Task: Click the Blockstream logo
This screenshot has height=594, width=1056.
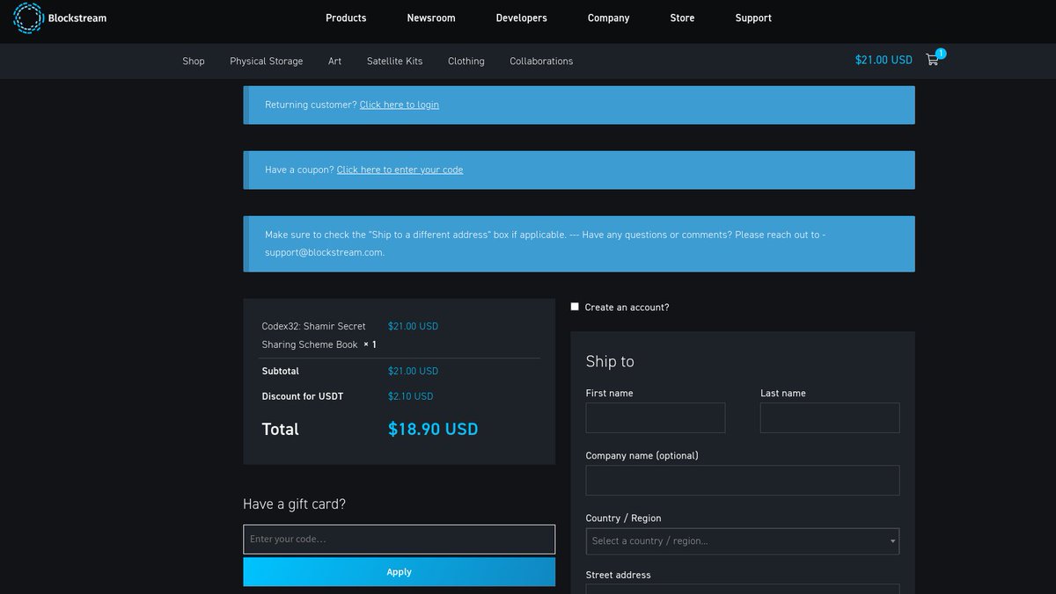Action: pyautogui.click(x=60, y=18)
